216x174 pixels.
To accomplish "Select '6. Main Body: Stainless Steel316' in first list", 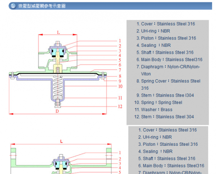I will tap(169, 60).
